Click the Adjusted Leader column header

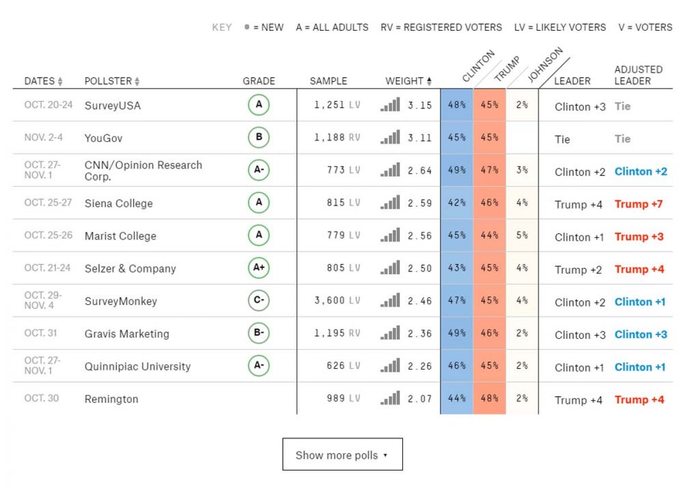[x=638, y=75]
